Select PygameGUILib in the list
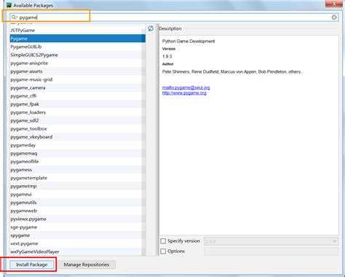The image size is (345, 277). pyautogui.click(x=78, y=47)
